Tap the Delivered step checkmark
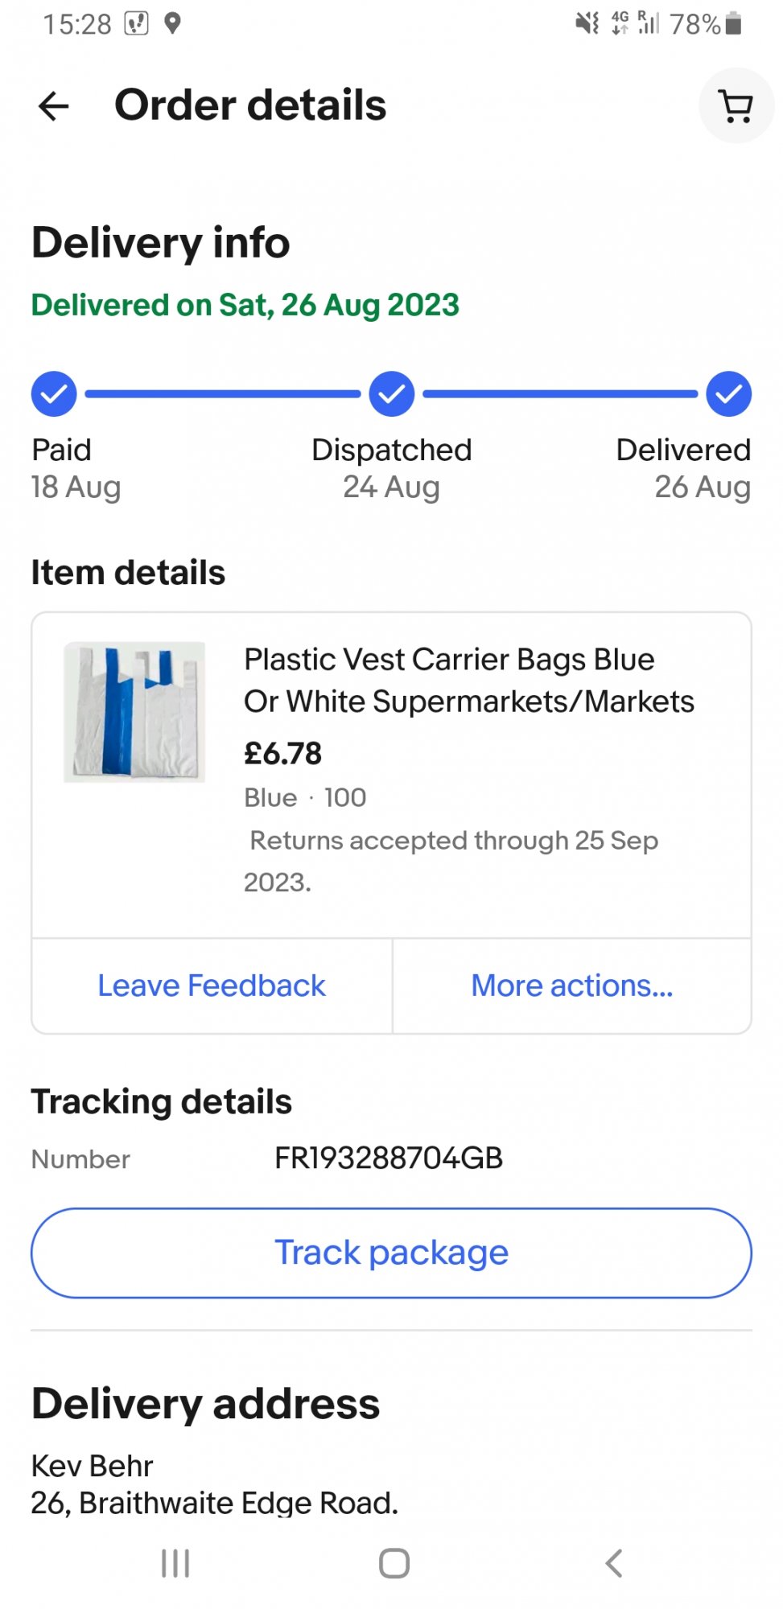 point(728,394)
